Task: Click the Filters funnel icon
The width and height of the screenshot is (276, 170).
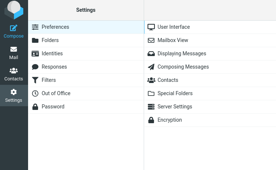Action: 35,80
